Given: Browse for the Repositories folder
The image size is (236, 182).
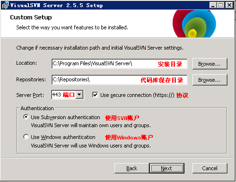Looking at the screenshot, I should (x=210, y=80).
